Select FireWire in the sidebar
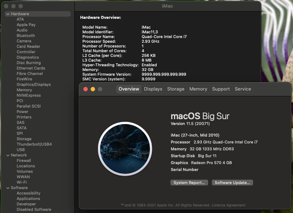This screenshot has height=213, width=293. [x=24, y=79]
